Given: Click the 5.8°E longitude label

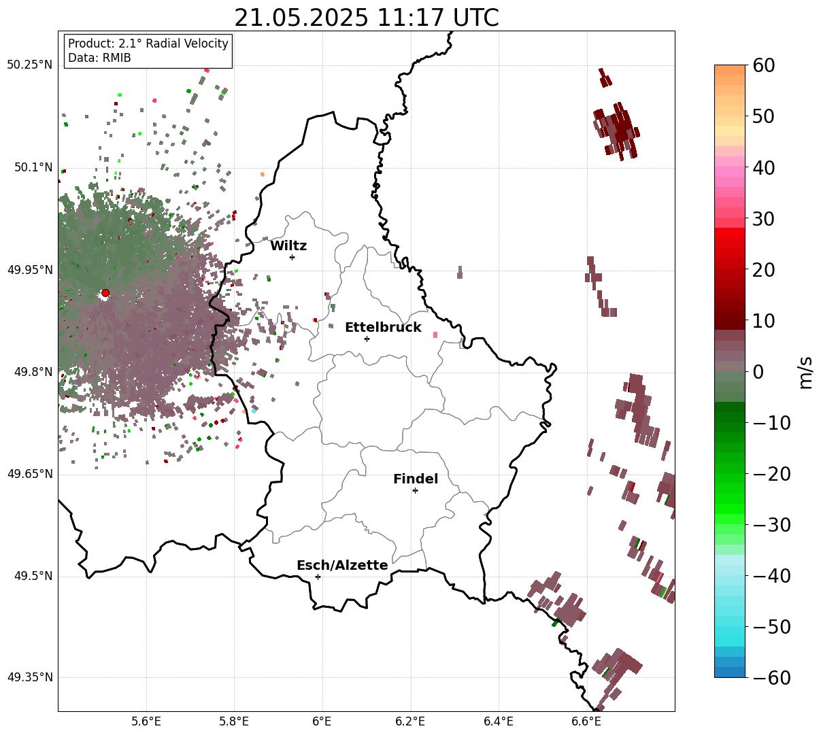Looking at the screenshot, I should [x=235, y=721].
